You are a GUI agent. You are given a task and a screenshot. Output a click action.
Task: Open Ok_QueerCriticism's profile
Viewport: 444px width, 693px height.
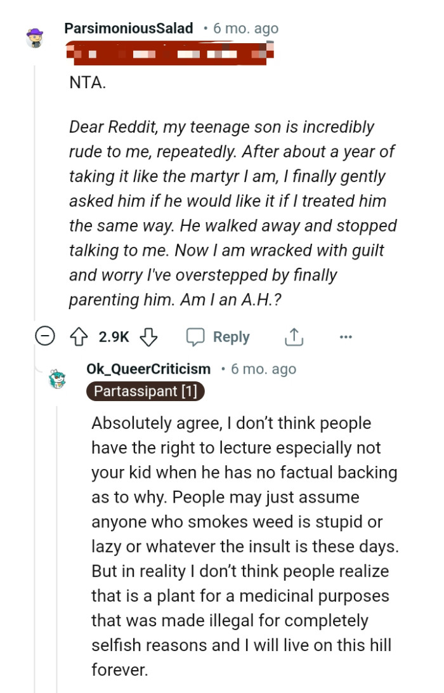(x=148, y=368)
